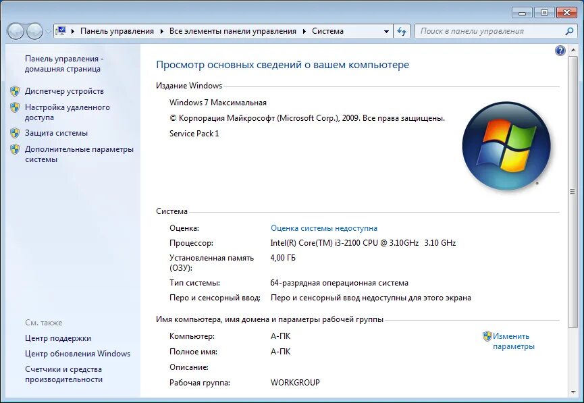Close the System window
This screenshot has width=584, height=403.
[566, 13]
